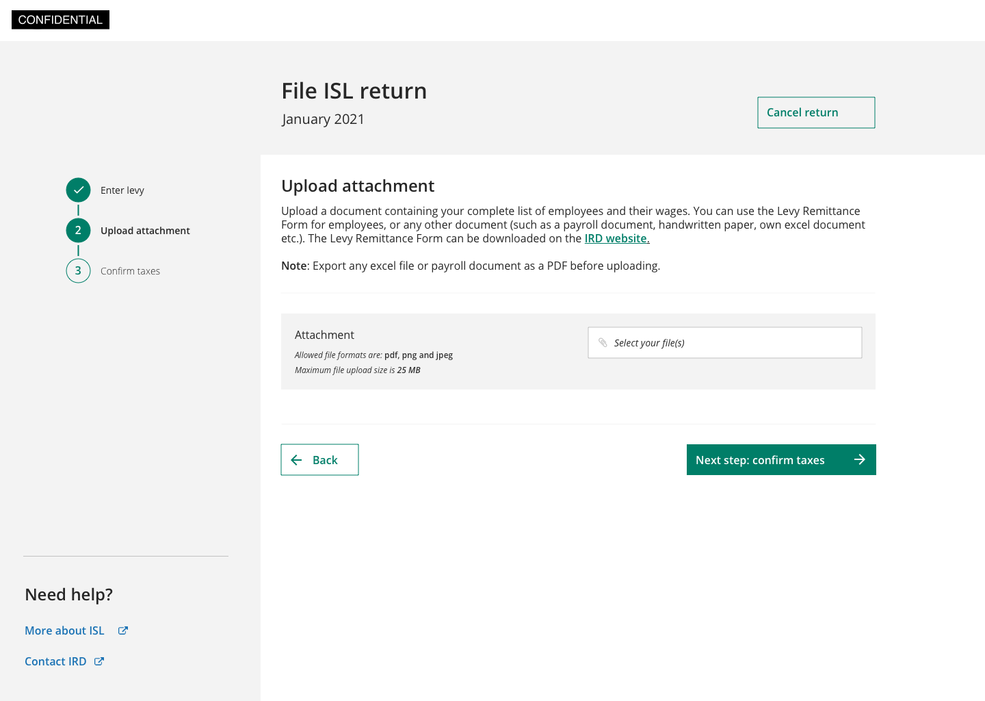Open the IRD website link
The height and width of the screenshot is (701, 985).
pos(616,238)
